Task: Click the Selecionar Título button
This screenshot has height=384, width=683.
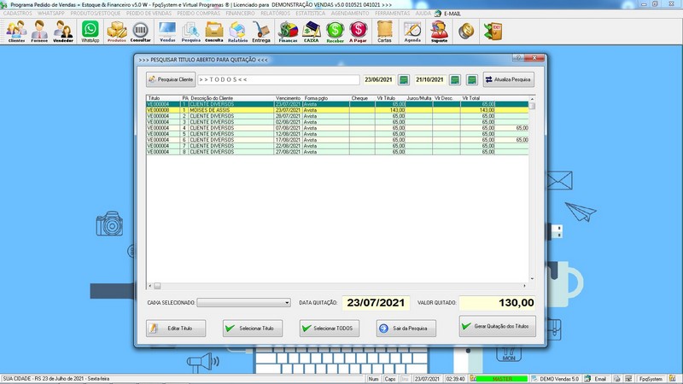Action: [x=253, y=329]
